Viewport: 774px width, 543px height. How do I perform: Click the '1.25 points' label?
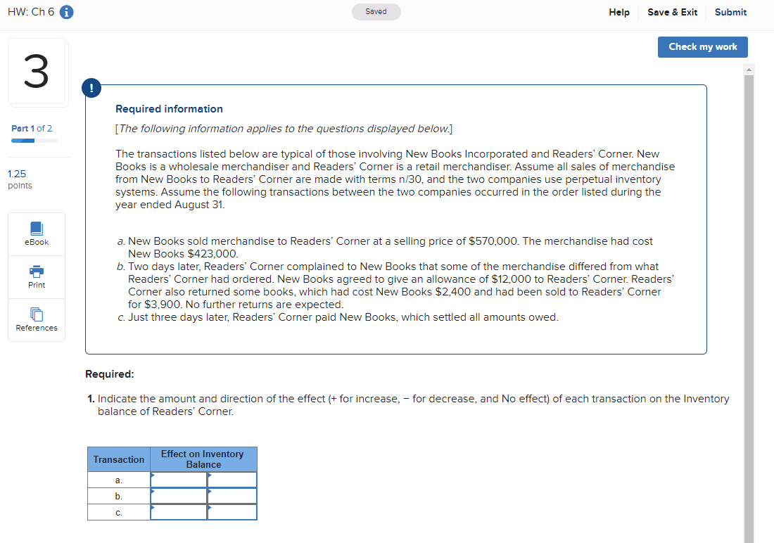pyautogui.click(x=20, y=179)
